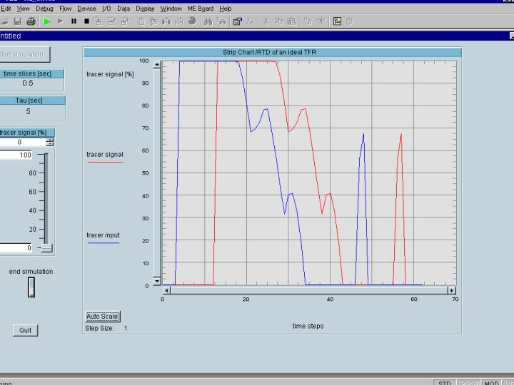Click the Print icon in toolbar
This screenshot has width=514, height=385.
(x=31, y=21)
